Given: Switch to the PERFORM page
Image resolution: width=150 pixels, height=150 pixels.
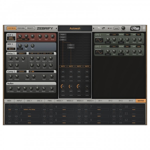Looking at the screenshot, I should pyautogui.click(x=21, y=28).
